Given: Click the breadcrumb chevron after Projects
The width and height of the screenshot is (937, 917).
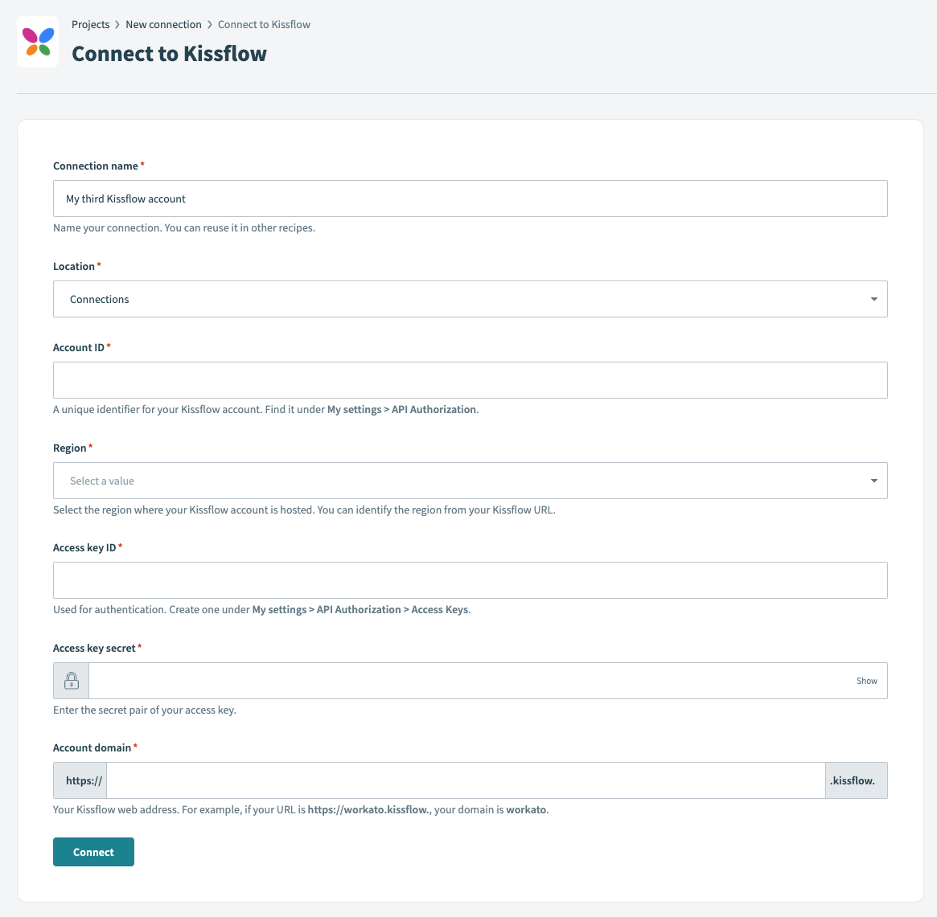Looking at the screenshot, I should 117,25.
